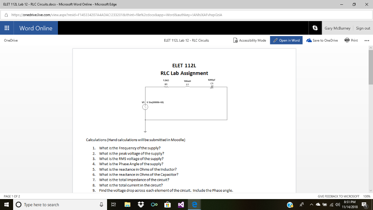Image resolution: width=373 pixels, height=210 pixels.
Task: Click the Sign out link
Action: click(x=362, y=28)
